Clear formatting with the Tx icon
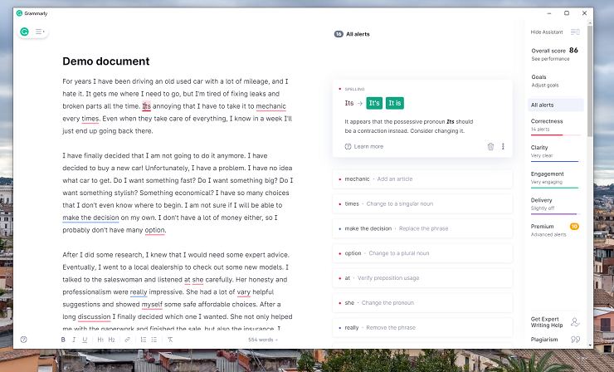Viewport: 614px width, 372px height. [x=170, y=340]
